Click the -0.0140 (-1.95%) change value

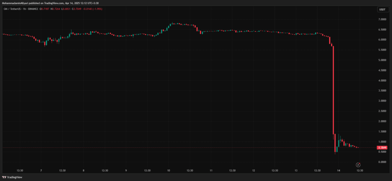(94, 9)
